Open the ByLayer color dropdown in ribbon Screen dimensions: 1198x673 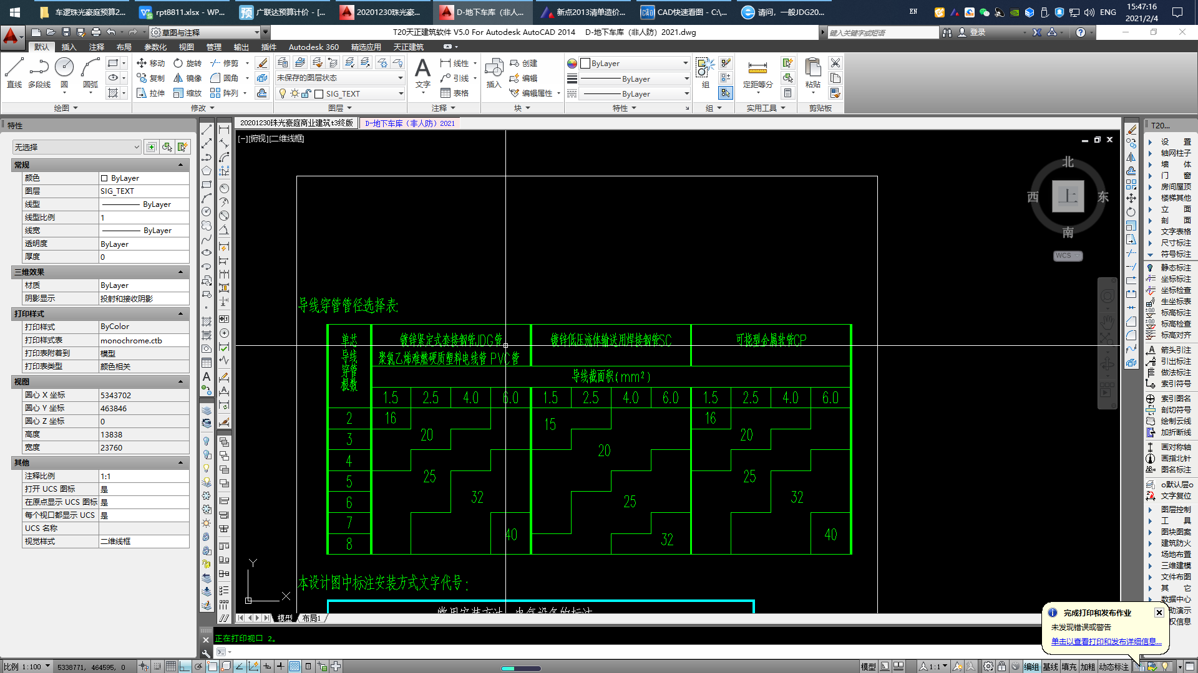(x=634, y=63)
